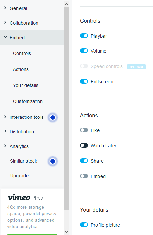Click the blue dot beside Interaction tools
Image resolution: width=153 pixels, height=235 pixels.
click(x=52, y=118)
